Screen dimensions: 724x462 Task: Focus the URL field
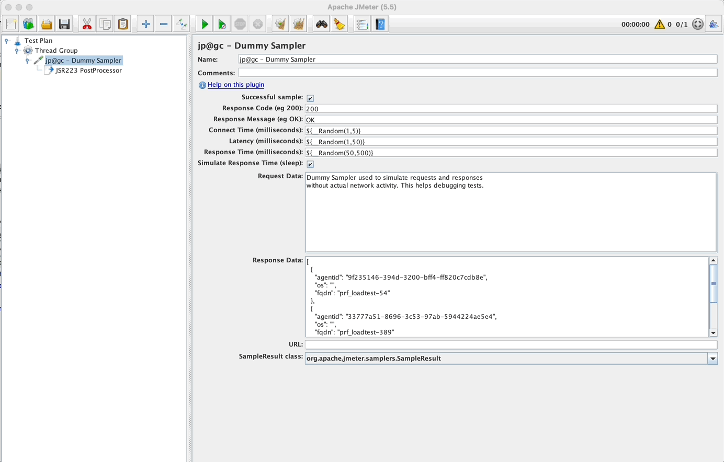pyautogui.click(x=511, y=344)
